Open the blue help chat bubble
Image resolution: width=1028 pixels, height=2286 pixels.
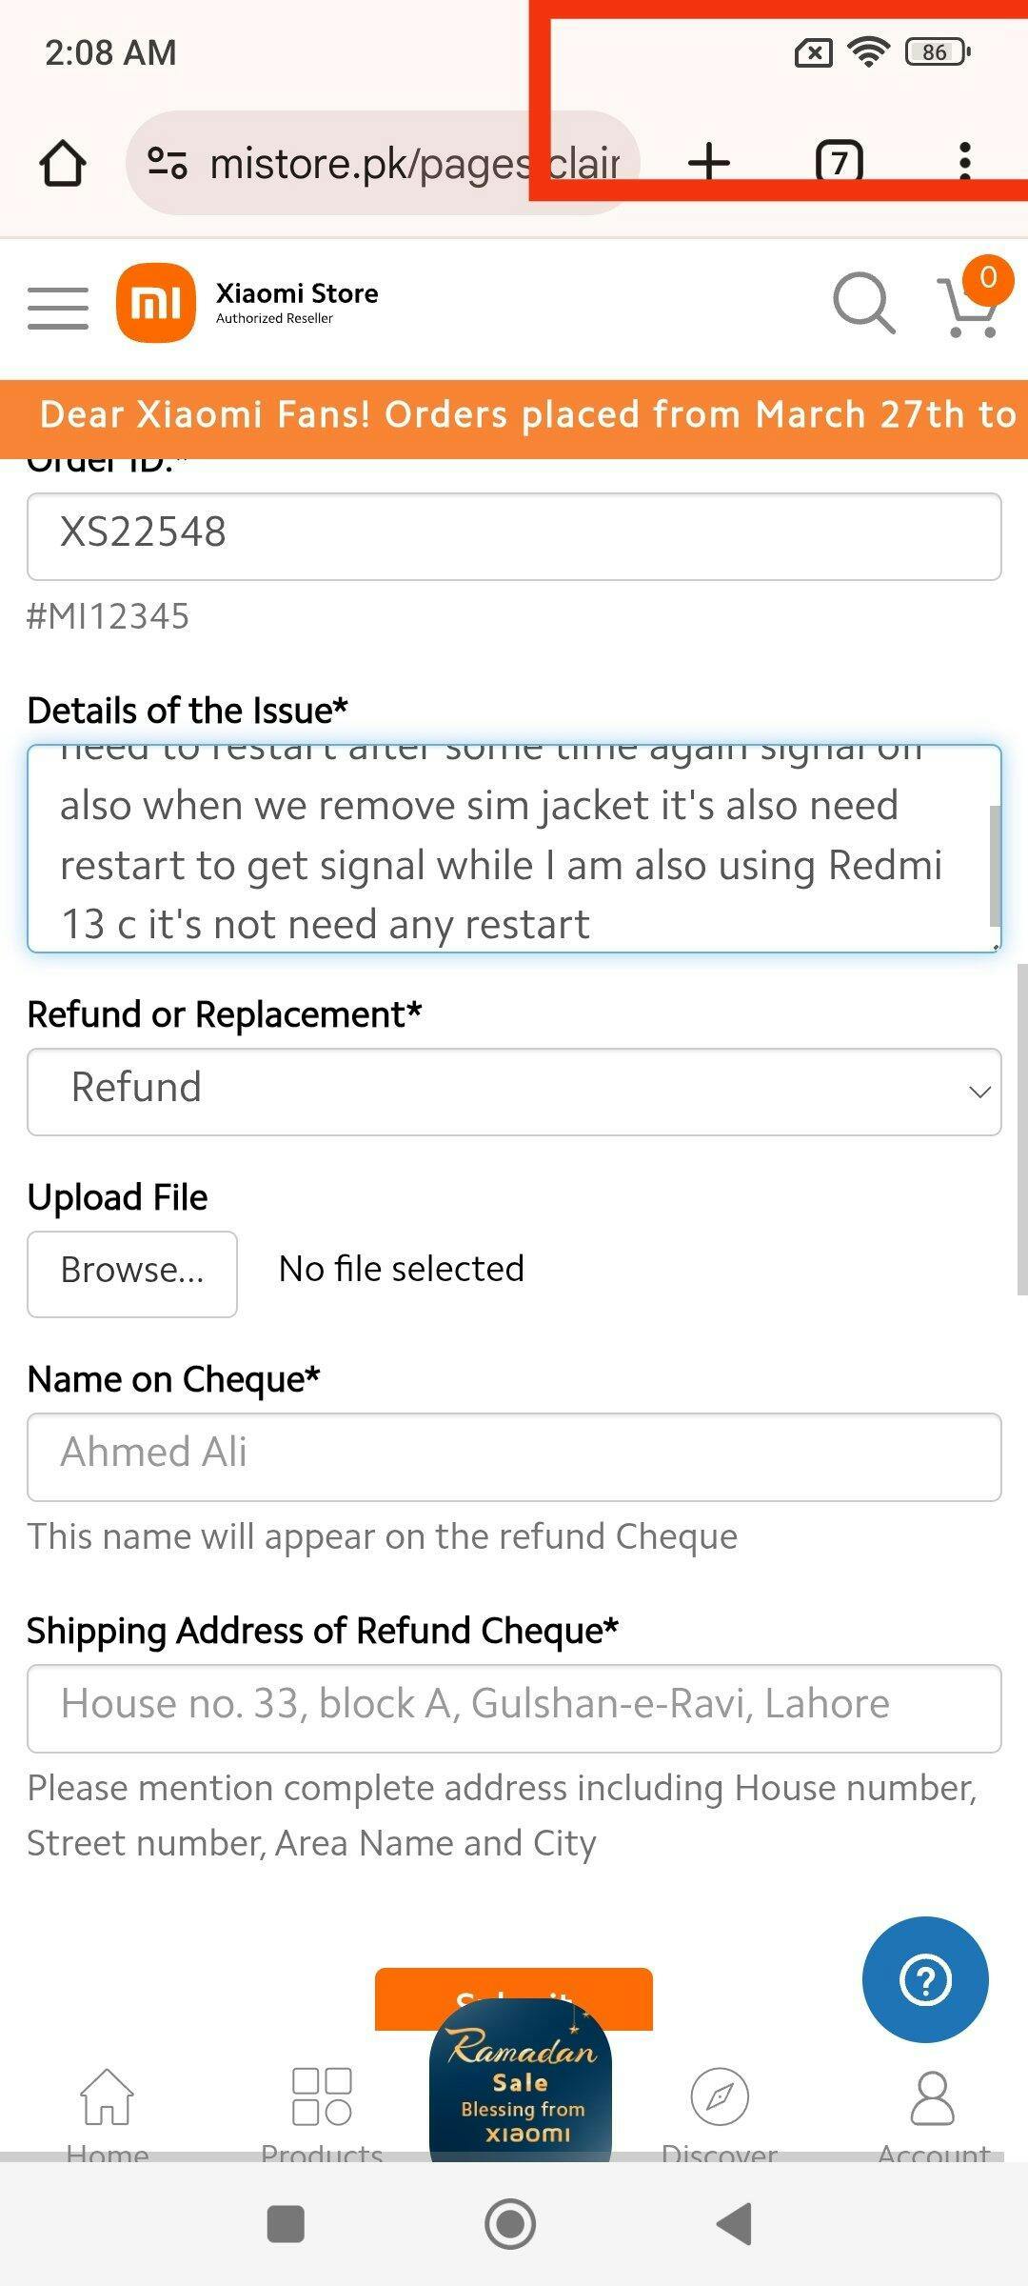924,1979
